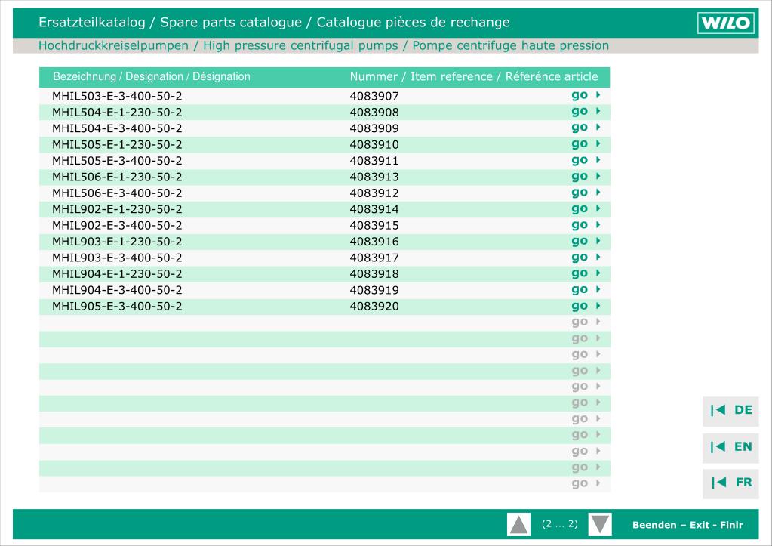Click go for MHIL905-E-3-400-50-2
The height and width of the screenshot is (546, 772).
tap(586, 306)
